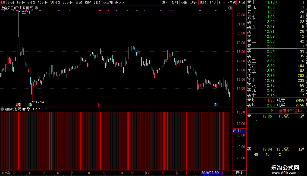Viewport: 307px width, 176px height.
Task: Click the 2026/03/30 date label on timeline
Action: pyautogui.click(x=212, y=173)
